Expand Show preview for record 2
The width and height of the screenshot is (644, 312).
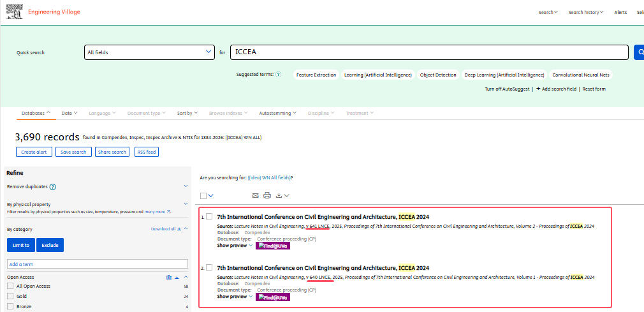pyautogui.click(x=235, y=297)
